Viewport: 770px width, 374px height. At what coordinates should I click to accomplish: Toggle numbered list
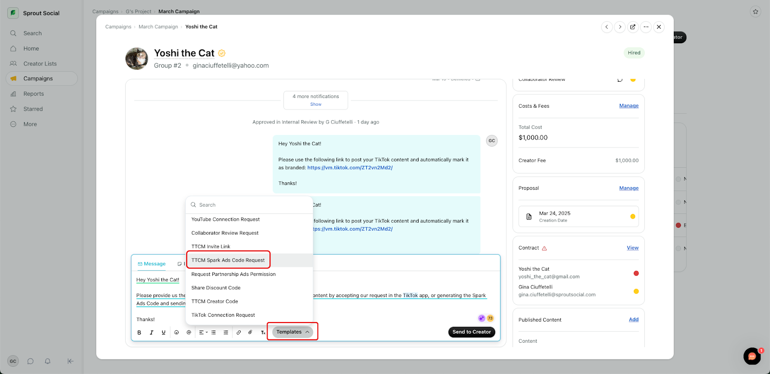(x=226, y=332)
